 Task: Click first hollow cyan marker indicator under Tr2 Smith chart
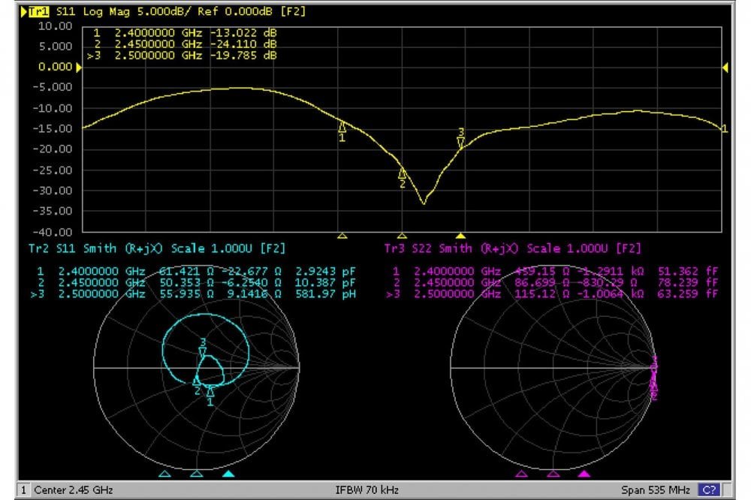click(x=164, y=474)
